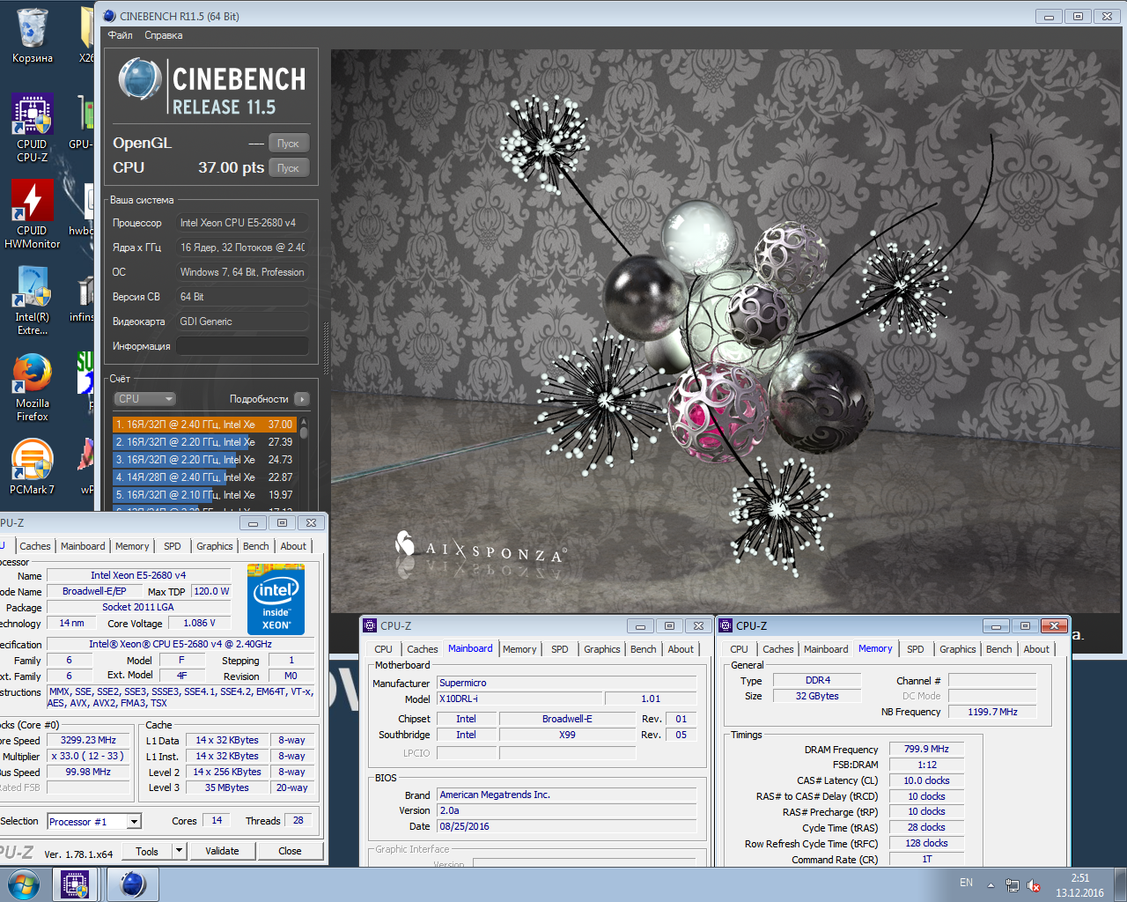Select Caches tab in middle CPU-Z window

click(x=423, y=649)
